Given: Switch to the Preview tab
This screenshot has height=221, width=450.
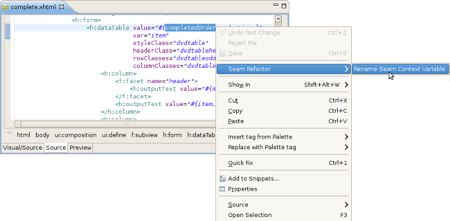Looking at the screenshot, I should click(81, 148).
